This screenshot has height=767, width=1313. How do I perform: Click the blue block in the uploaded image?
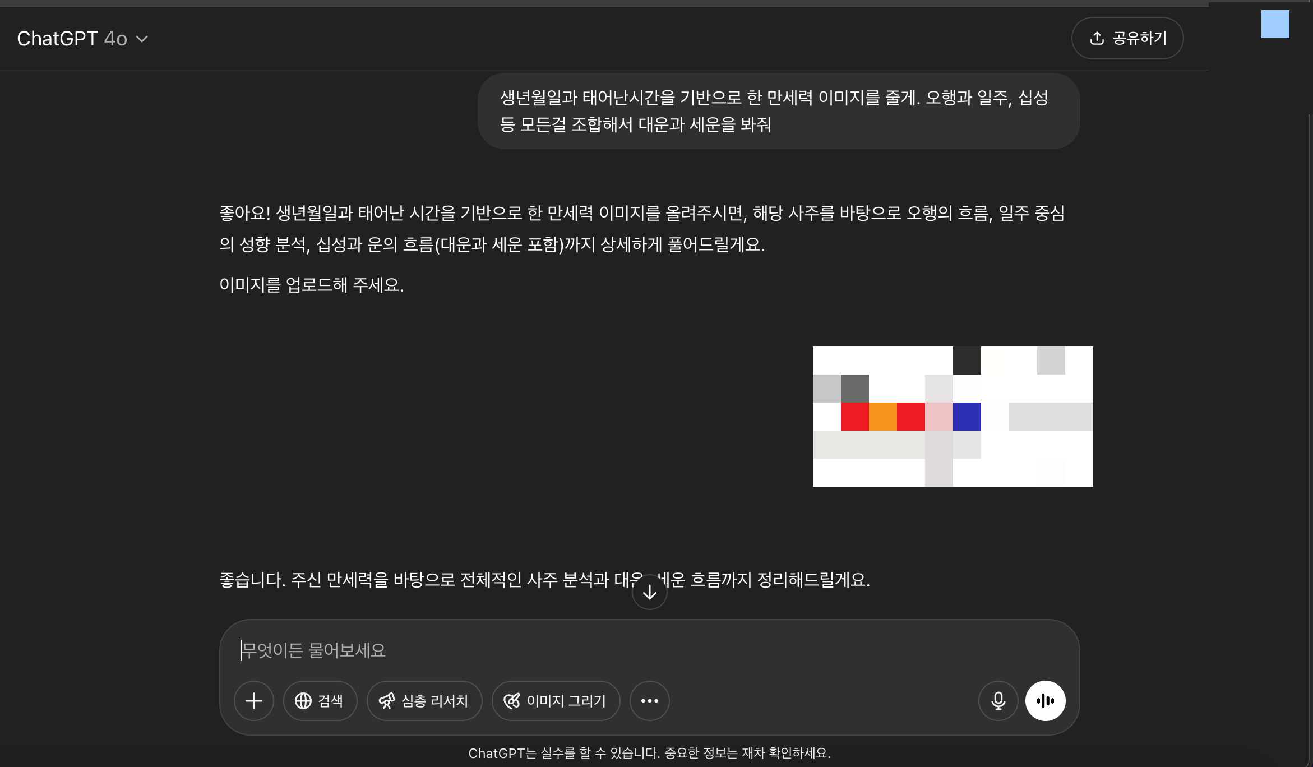pyautogui.click(x=967, y=417)
